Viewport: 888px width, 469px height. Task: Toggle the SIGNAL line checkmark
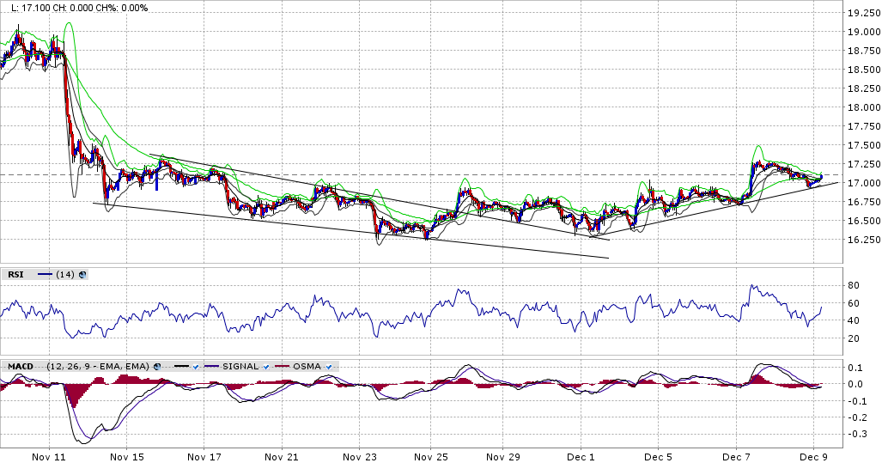pos(265,367)
